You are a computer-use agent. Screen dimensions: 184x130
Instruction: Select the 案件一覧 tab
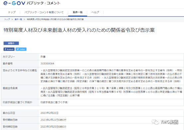(78, 12)
